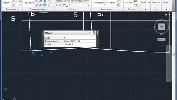Click quick properties customize icon
The width and height of the screenshot is (177, 100).
[x=94, y=33]
